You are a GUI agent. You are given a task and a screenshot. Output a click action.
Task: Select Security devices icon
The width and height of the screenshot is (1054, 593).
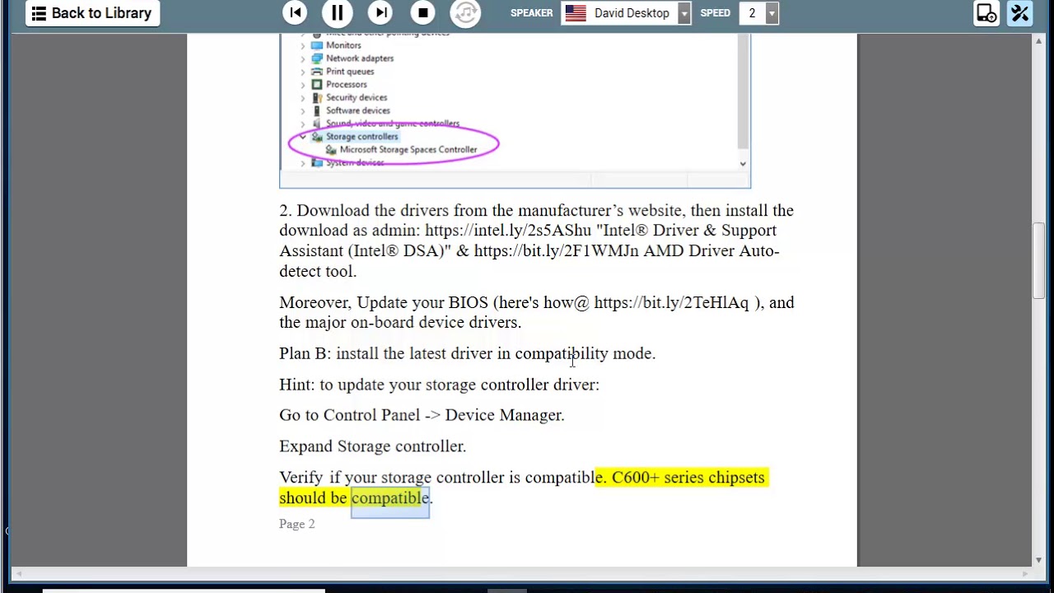(317, 98)
